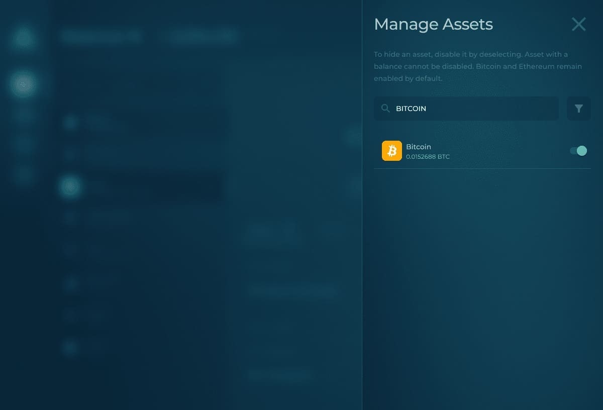Image resolution: width=603 pixels, height=410 pixels.
Task: Click the Manage Assets heading
Action: (x=434, y=24)
